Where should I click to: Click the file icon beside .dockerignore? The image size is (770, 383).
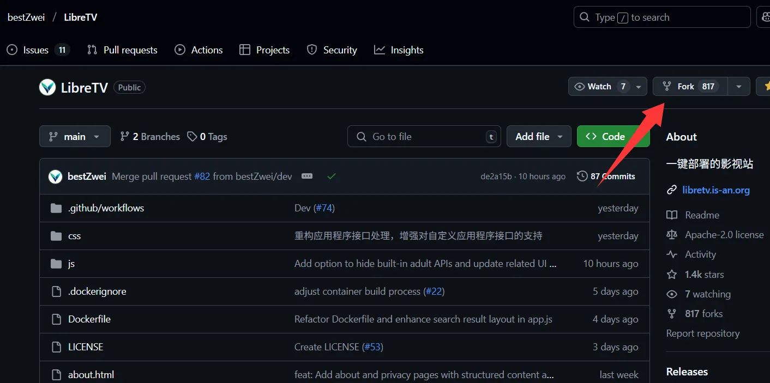(56, 291)
